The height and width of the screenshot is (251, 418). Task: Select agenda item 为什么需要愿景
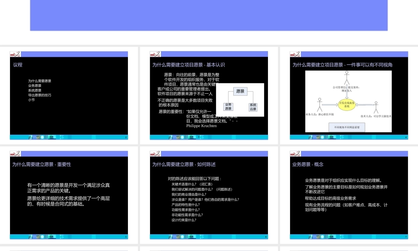pyautogui.click(x=39, y=81)
